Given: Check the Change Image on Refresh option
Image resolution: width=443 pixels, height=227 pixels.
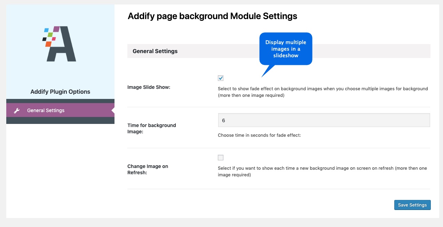Looking at the screenshot, I should (x=220, y=157).
